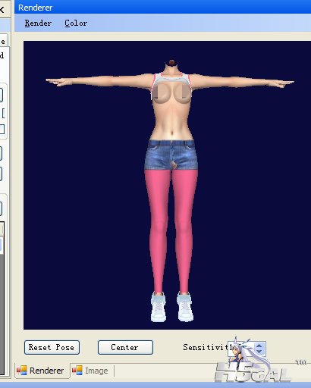This screenshot has width=311, height=388.
Task: Open the Render menu
Action: pos(38,23)
